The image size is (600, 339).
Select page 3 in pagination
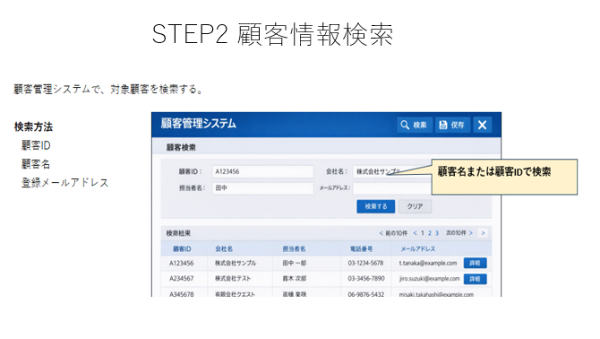click(437, 233)
